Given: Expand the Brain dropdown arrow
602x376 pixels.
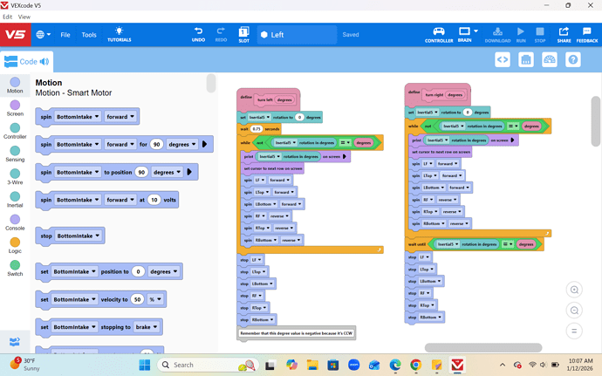Looking at the screenshot, I should [x=475, y=31].
